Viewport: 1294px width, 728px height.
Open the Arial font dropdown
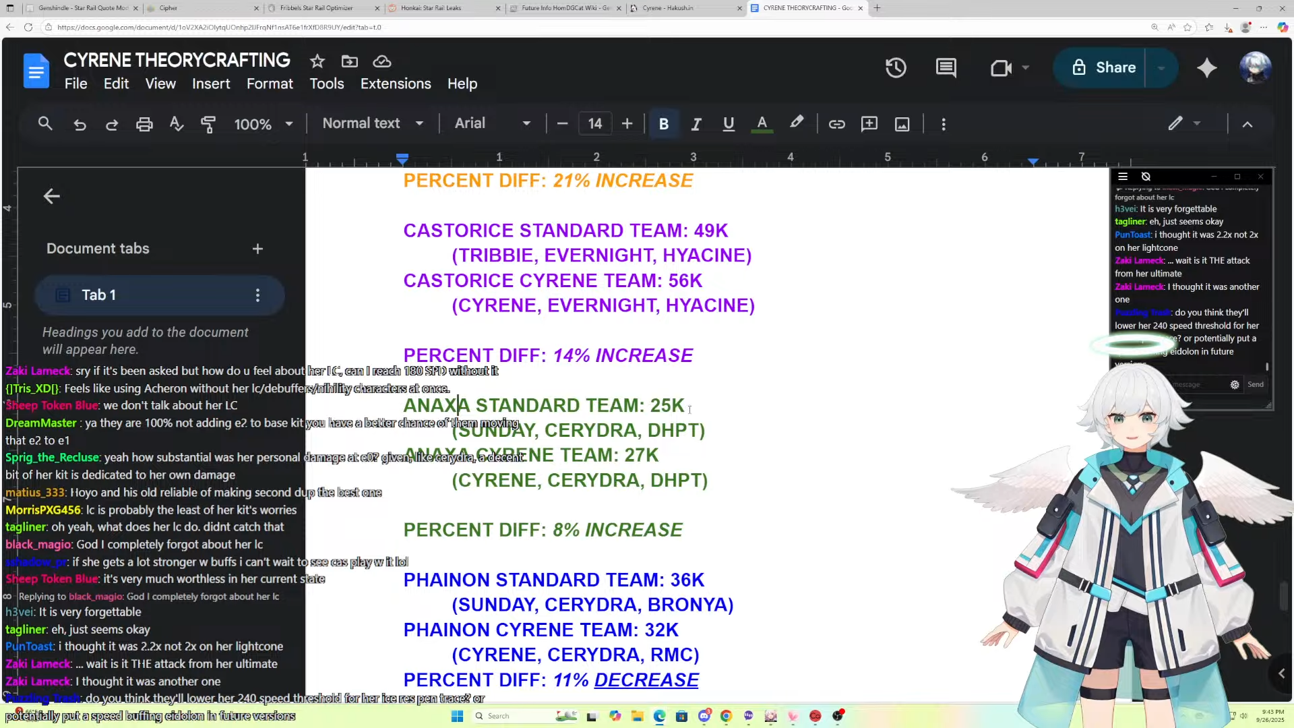point(492,123)
